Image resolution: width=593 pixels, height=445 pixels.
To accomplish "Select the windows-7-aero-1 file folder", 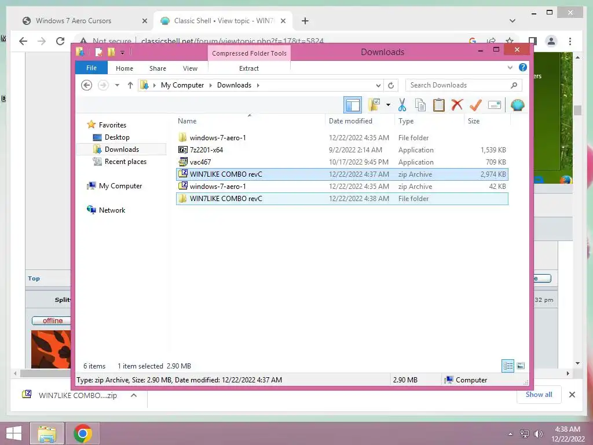I will (342, 138).
